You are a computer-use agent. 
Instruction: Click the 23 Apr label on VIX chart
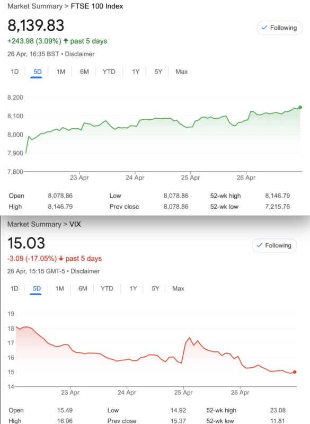[x=70, y=392]
